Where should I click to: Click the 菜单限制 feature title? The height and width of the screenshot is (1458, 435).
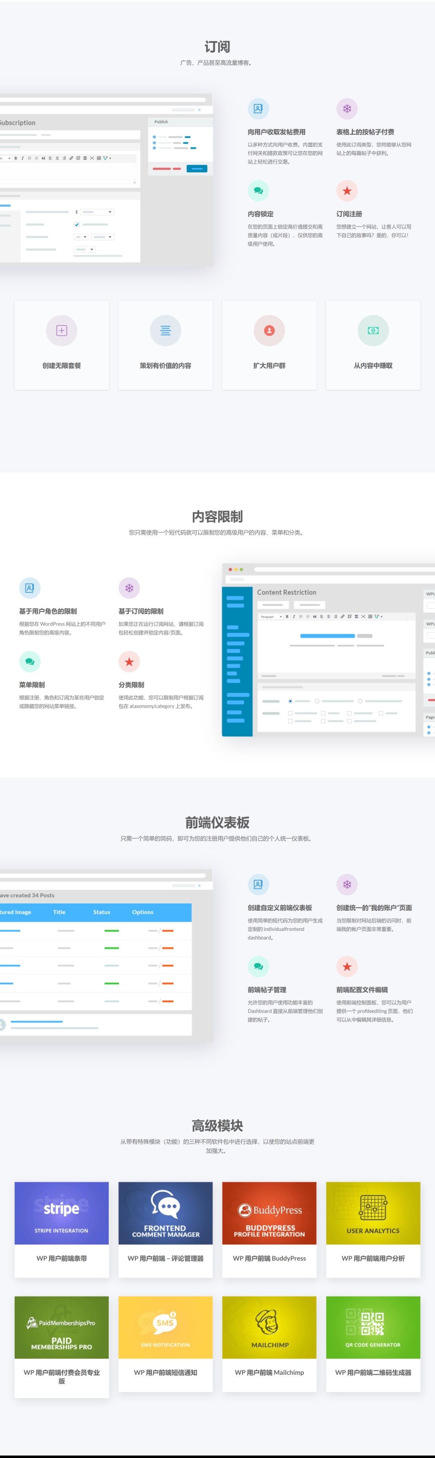click(32, 685)
